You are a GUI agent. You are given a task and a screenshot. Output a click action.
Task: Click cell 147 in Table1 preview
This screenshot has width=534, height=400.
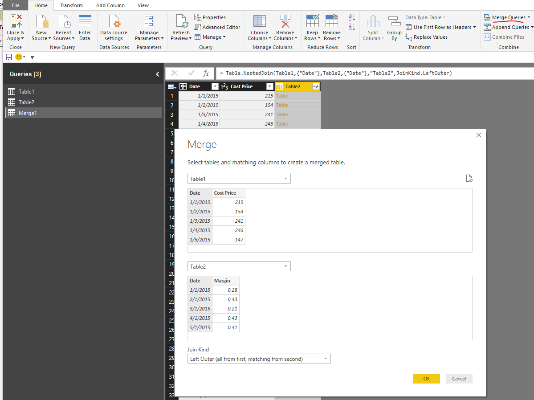point(228,240)
